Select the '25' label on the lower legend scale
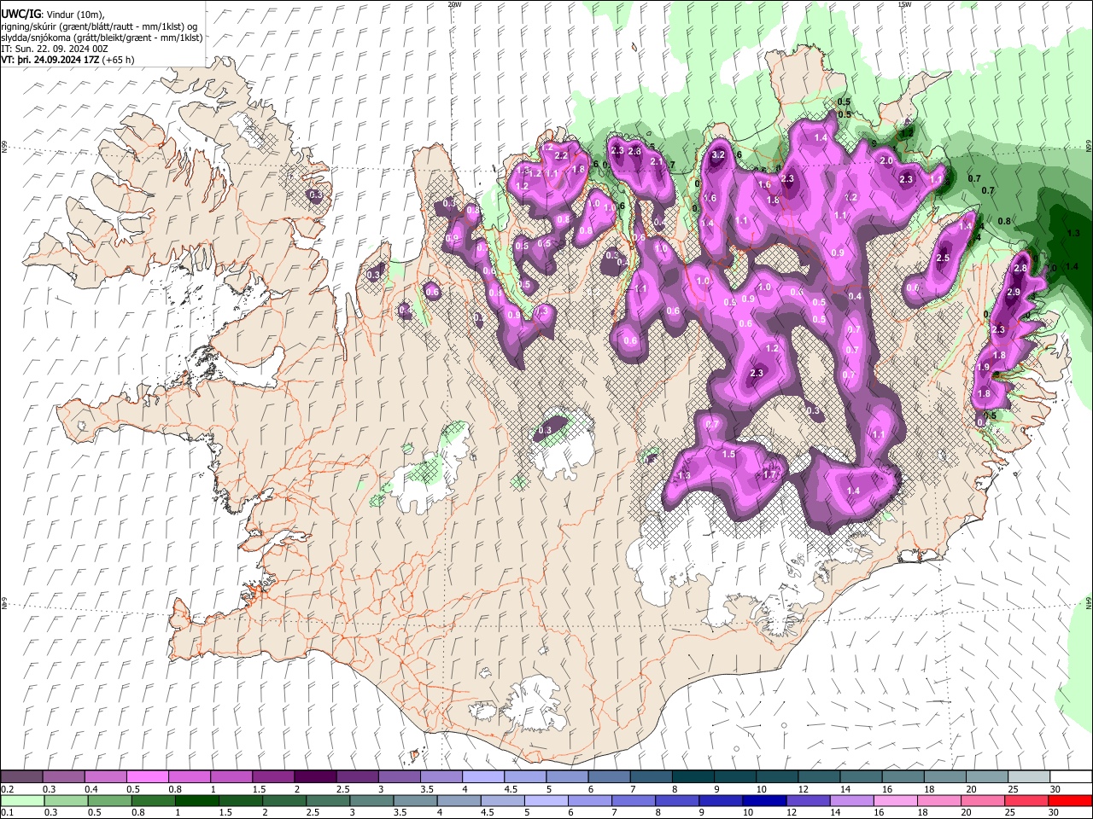 [x=1009, y=813]
